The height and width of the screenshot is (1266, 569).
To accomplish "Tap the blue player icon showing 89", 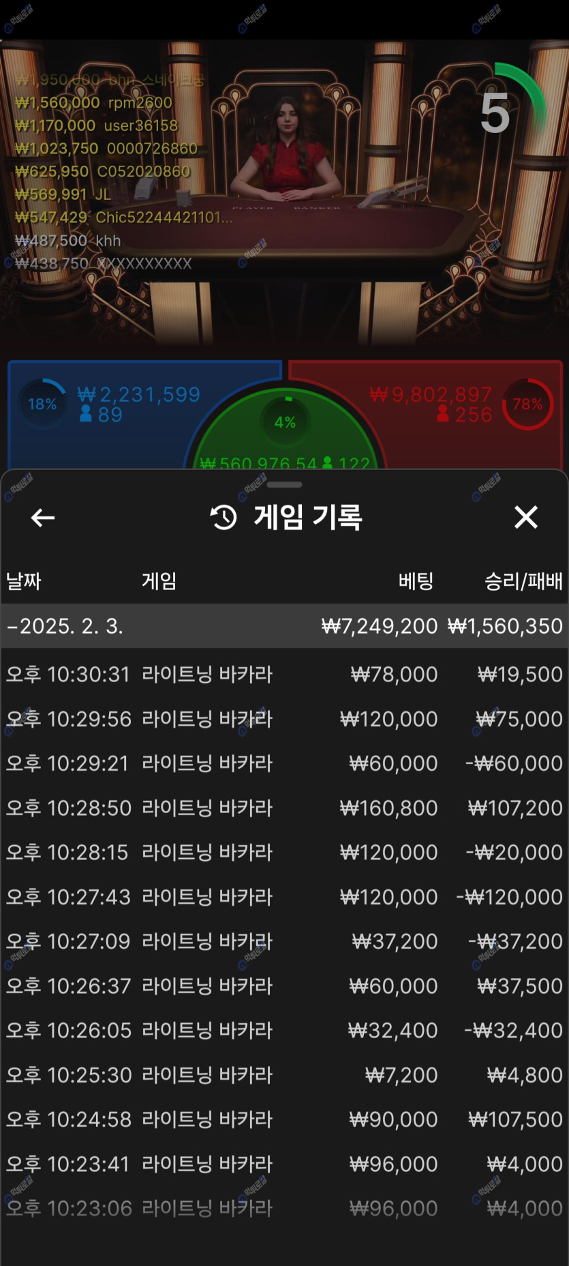I will point(86,414).
